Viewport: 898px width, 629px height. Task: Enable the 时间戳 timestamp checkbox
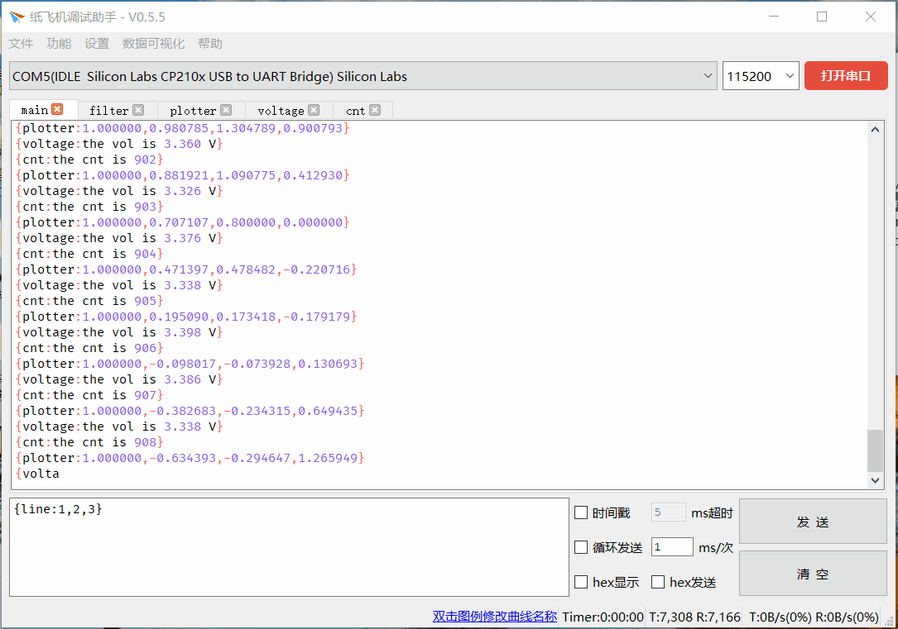[581, 513]
